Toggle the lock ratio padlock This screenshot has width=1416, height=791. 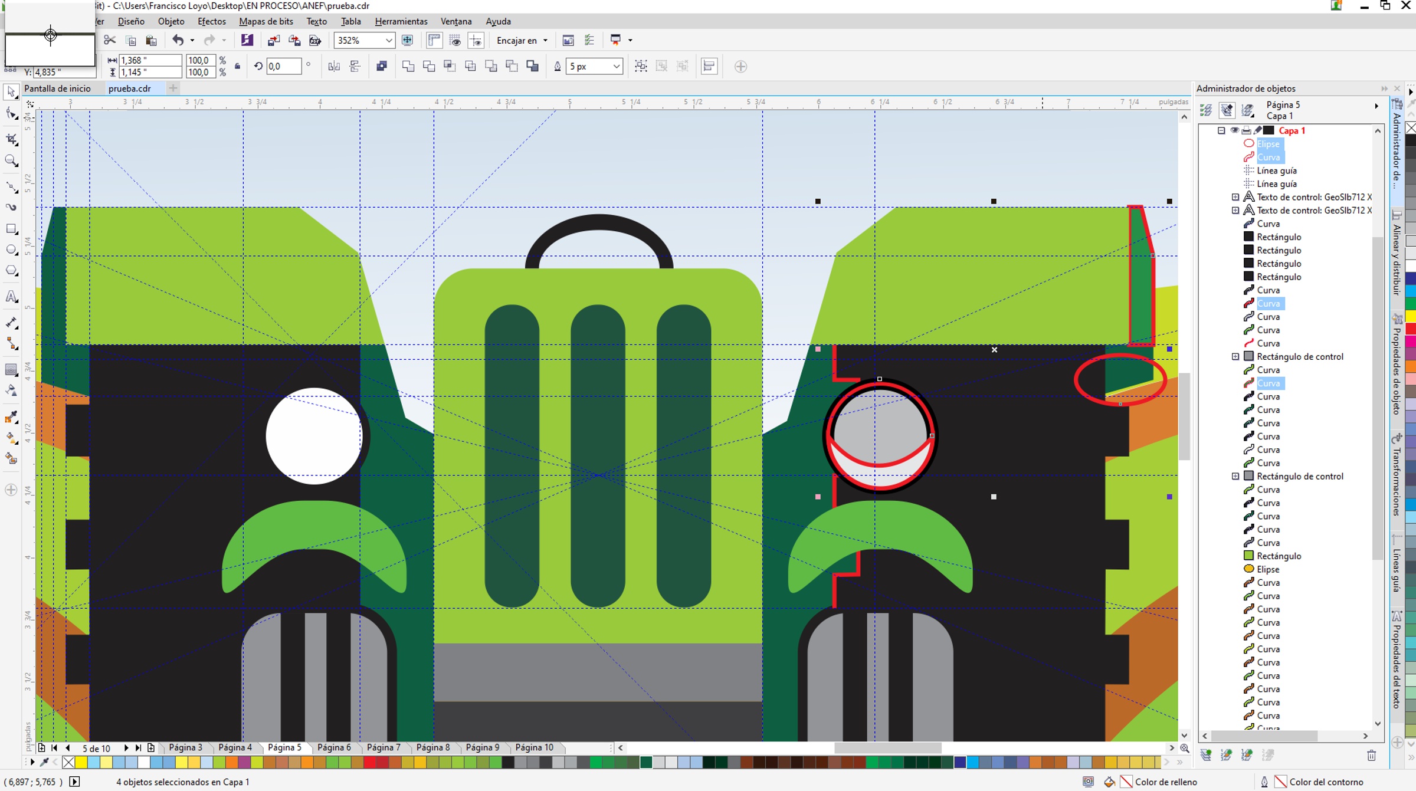[237, 66]
